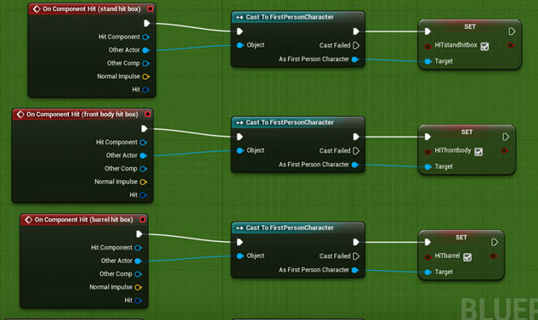This screenshot has width=538, height=320.
Task: Click As First Person Character pin on middle Cast node
Action: point(355,165)
